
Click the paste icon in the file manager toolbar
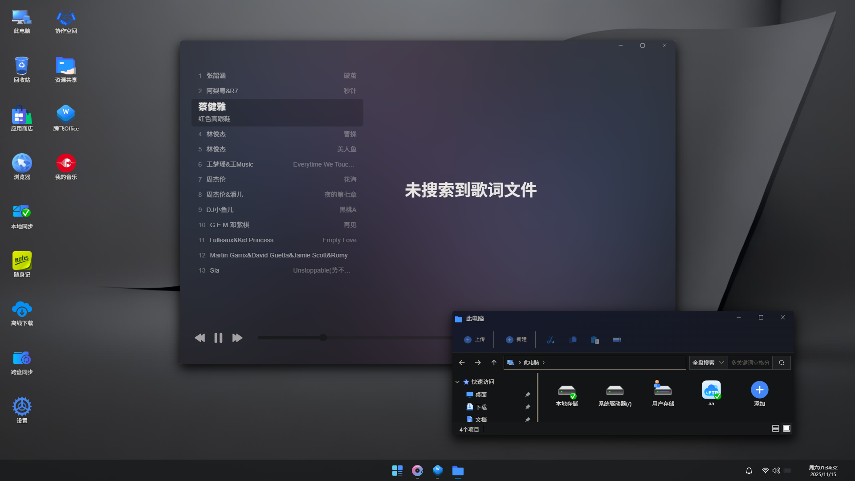click(594, 339)
